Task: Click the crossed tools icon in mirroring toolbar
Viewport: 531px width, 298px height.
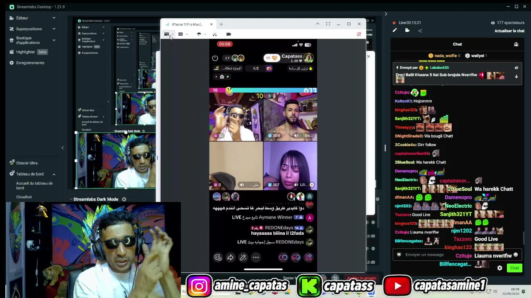Action: click(x=214, y=34)
